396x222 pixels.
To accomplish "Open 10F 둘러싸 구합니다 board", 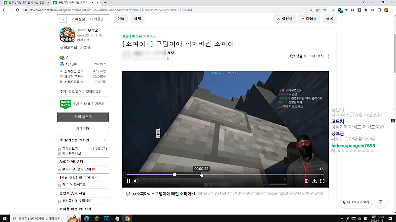I will point(77,201).
